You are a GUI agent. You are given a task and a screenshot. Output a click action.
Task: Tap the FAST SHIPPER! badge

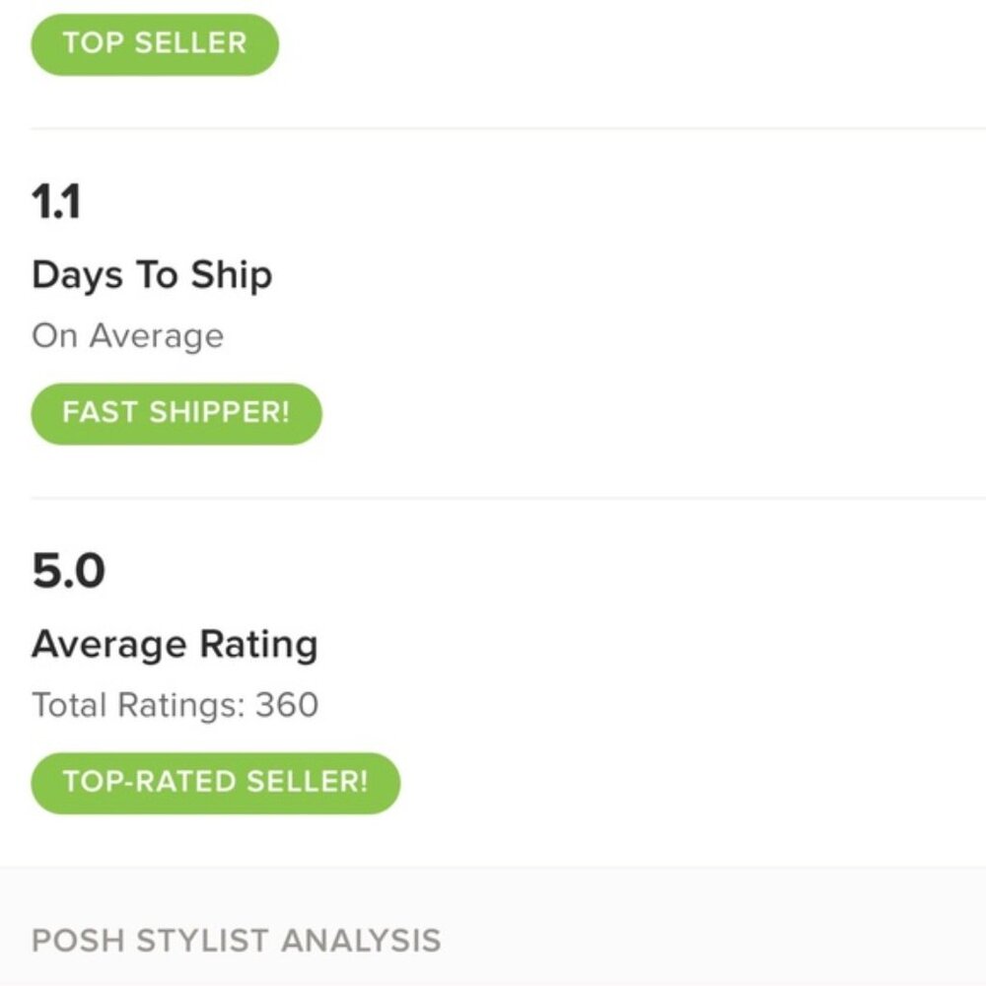click(176, 412)
